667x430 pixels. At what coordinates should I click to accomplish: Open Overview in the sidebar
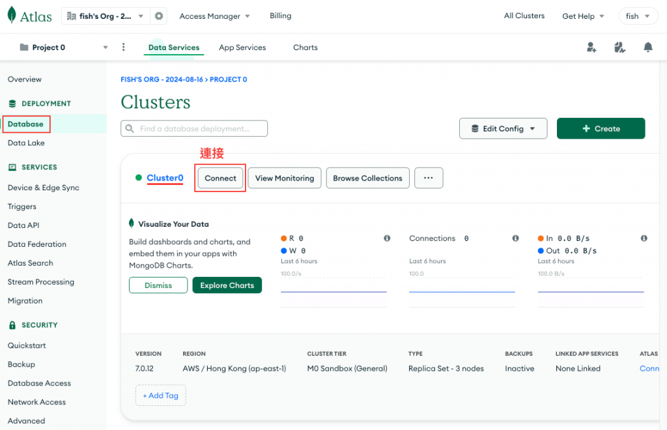pyautogui.click(x=25, y=79)
